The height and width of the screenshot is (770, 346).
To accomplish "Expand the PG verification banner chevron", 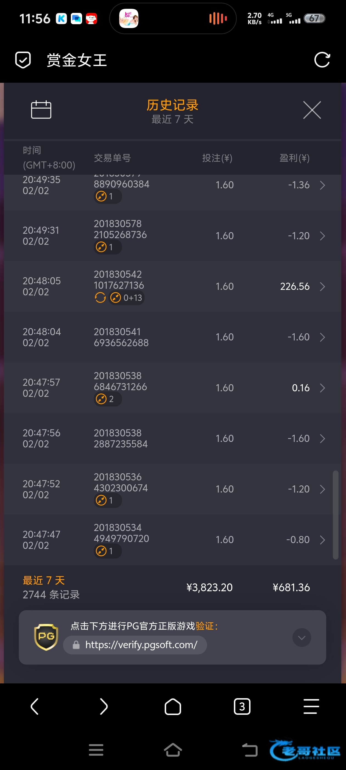I will [x=302, y=637].
